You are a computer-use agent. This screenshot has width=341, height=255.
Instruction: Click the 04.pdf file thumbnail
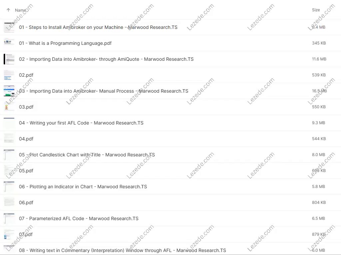point(9,139)
